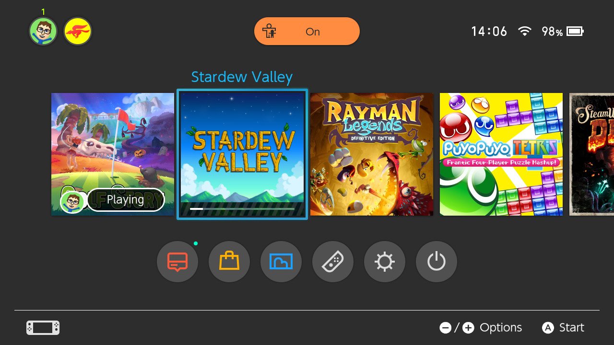Open the Nintendo eShop bag icon
Screen dimensions: 614x345
pyautogui.click(x=229, y=262)
